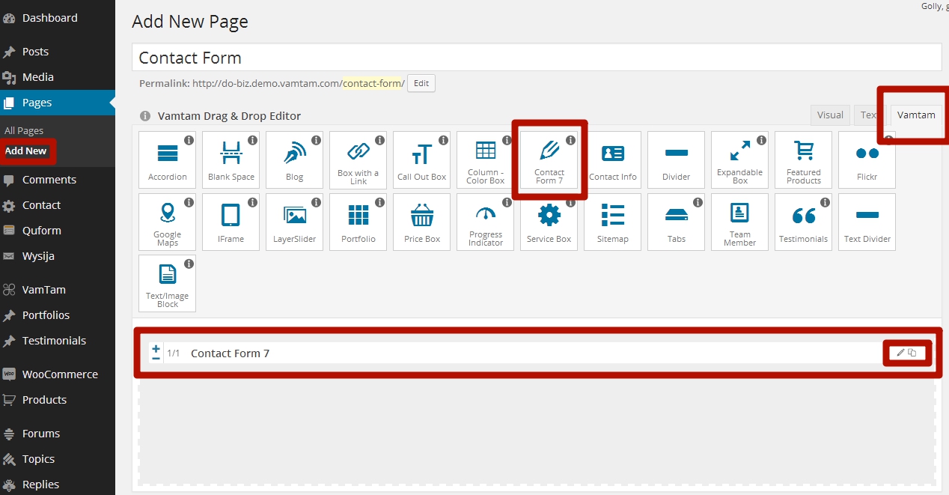Open the WooCommerce menu
This screenshot has height=495, width=949.
click(x=58, y=374)
